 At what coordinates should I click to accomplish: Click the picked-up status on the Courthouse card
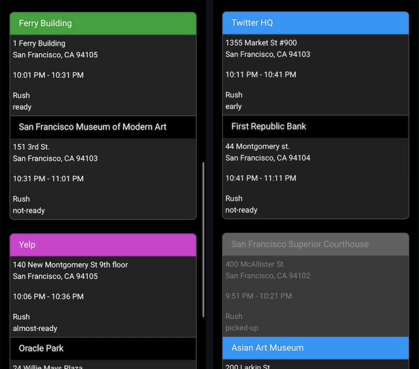point(242,328)
